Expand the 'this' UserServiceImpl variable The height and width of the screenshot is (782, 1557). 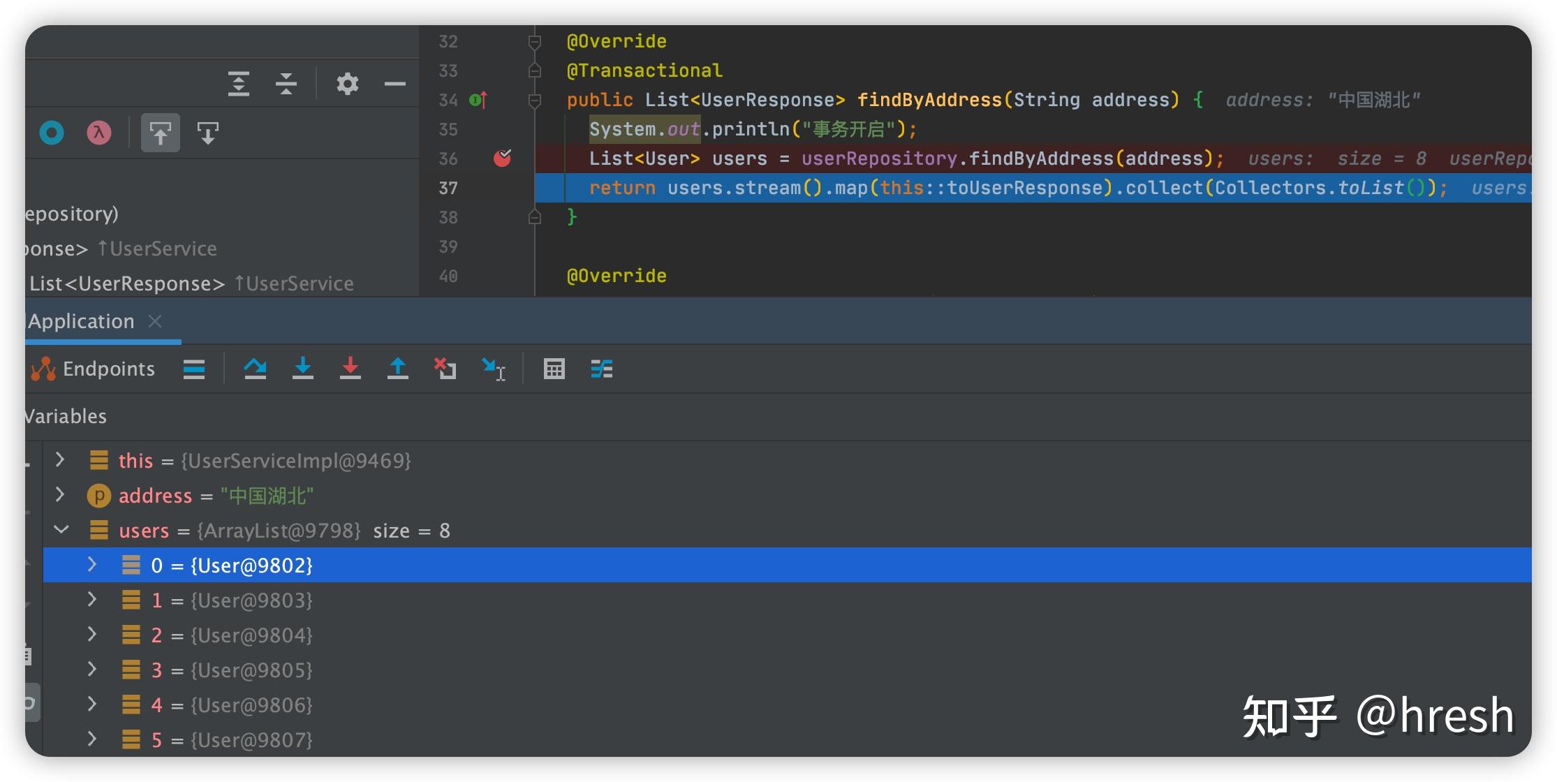pos(60,460)
